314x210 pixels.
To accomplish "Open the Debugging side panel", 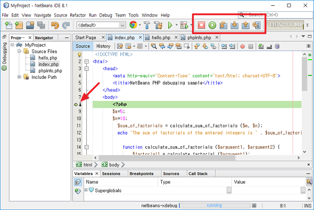I will (4, 56).
